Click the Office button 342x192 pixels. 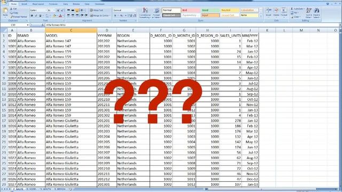pos(4,2)
